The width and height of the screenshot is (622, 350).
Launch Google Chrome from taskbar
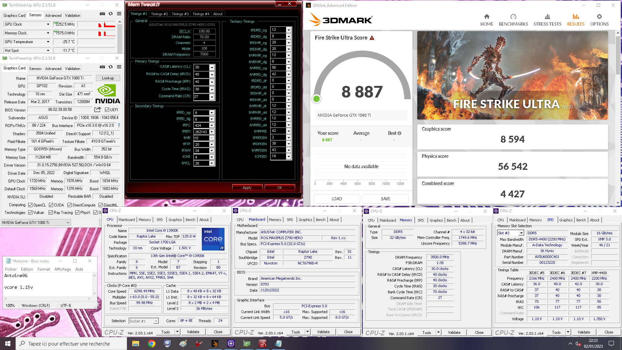(151, 344)
